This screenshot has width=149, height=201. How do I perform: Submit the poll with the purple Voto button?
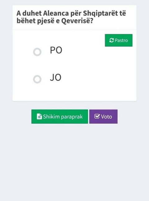click(x=103, y=117)
